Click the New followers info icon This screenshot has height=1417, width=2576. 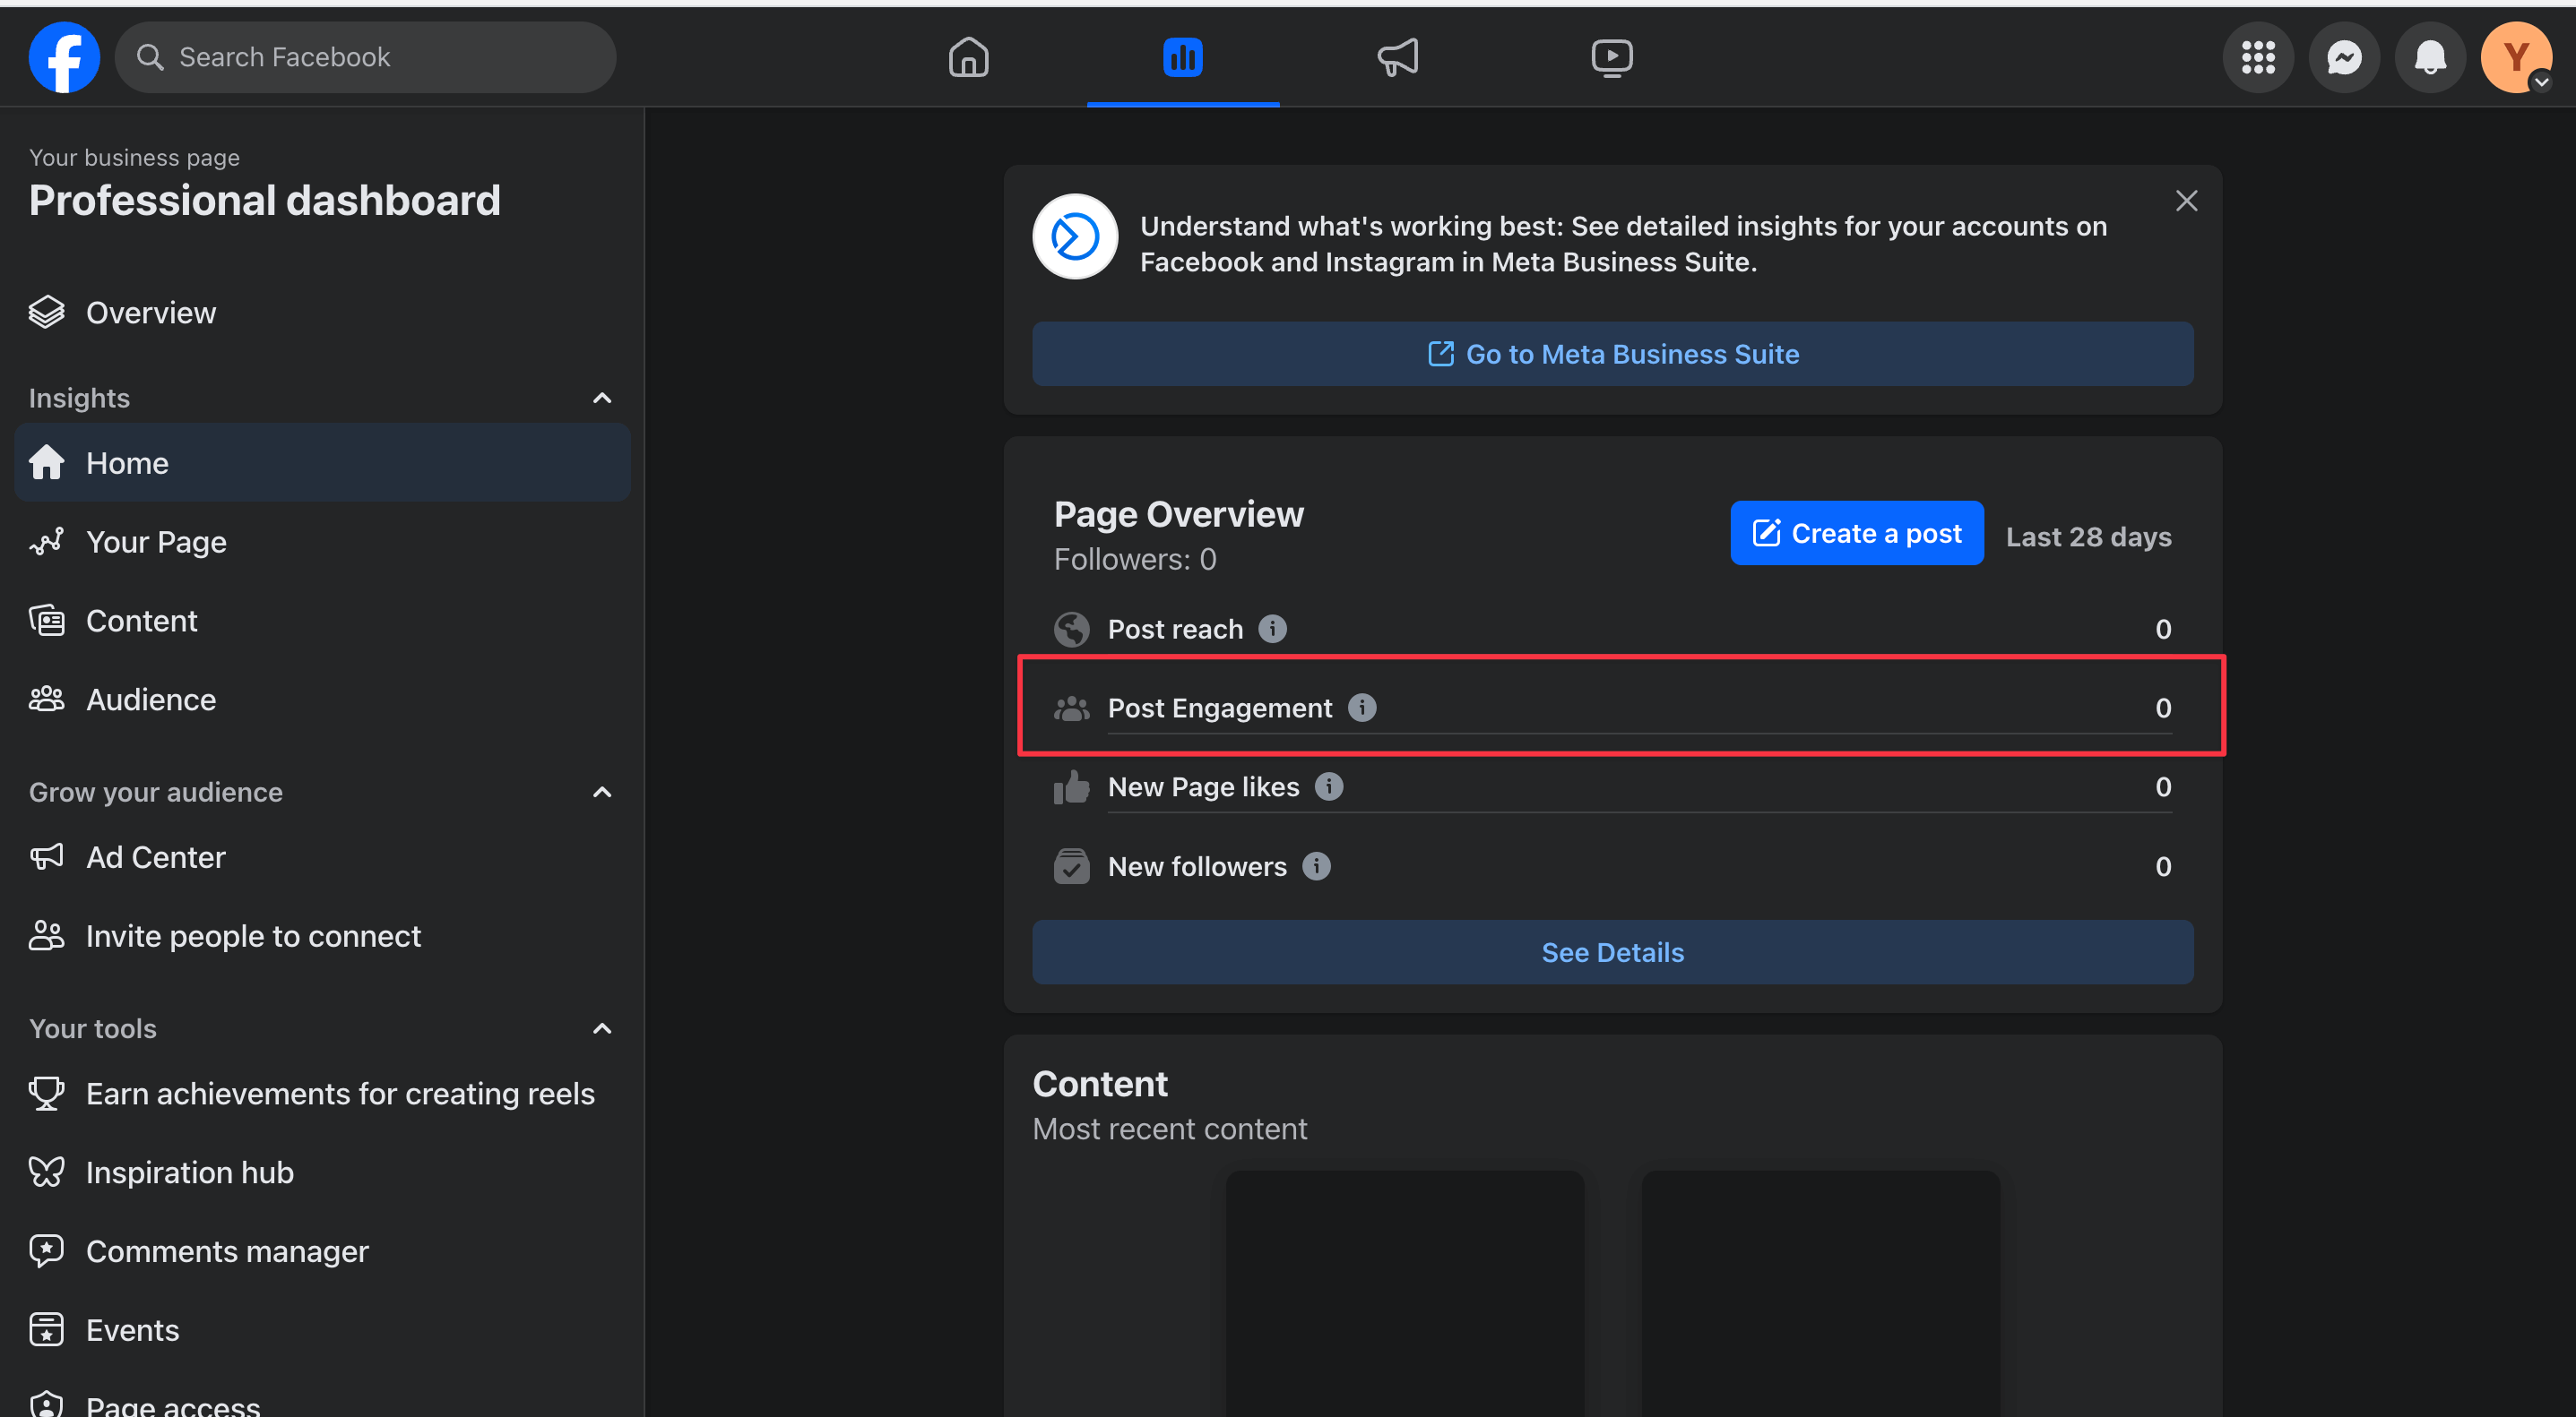(1316, 865)
